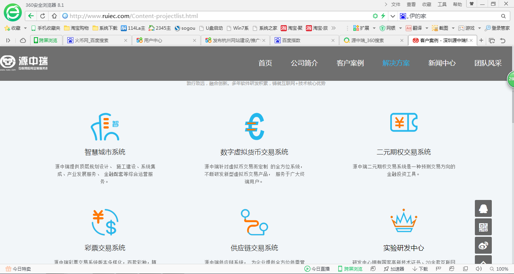Click the 智慧城市系统 building icon
Screen dimensions: 514x274
click(105, 127)
